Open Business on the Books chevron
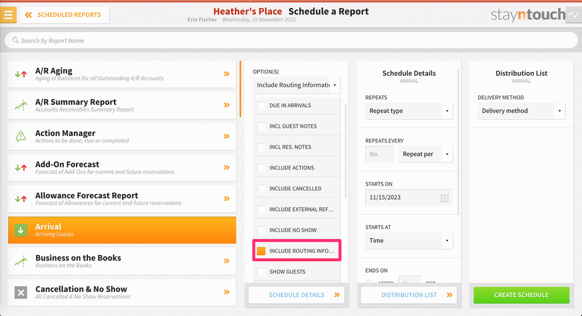 [x=226, y=261]
